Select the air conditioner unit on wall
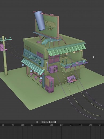The width and height of the screenshot is (104, 139). 53,69
